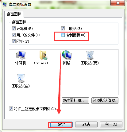Screen dimensions: 127x132
Task: Toggle 允许主题更改桌面图标(L) checkbox
Action: point(11,109)
